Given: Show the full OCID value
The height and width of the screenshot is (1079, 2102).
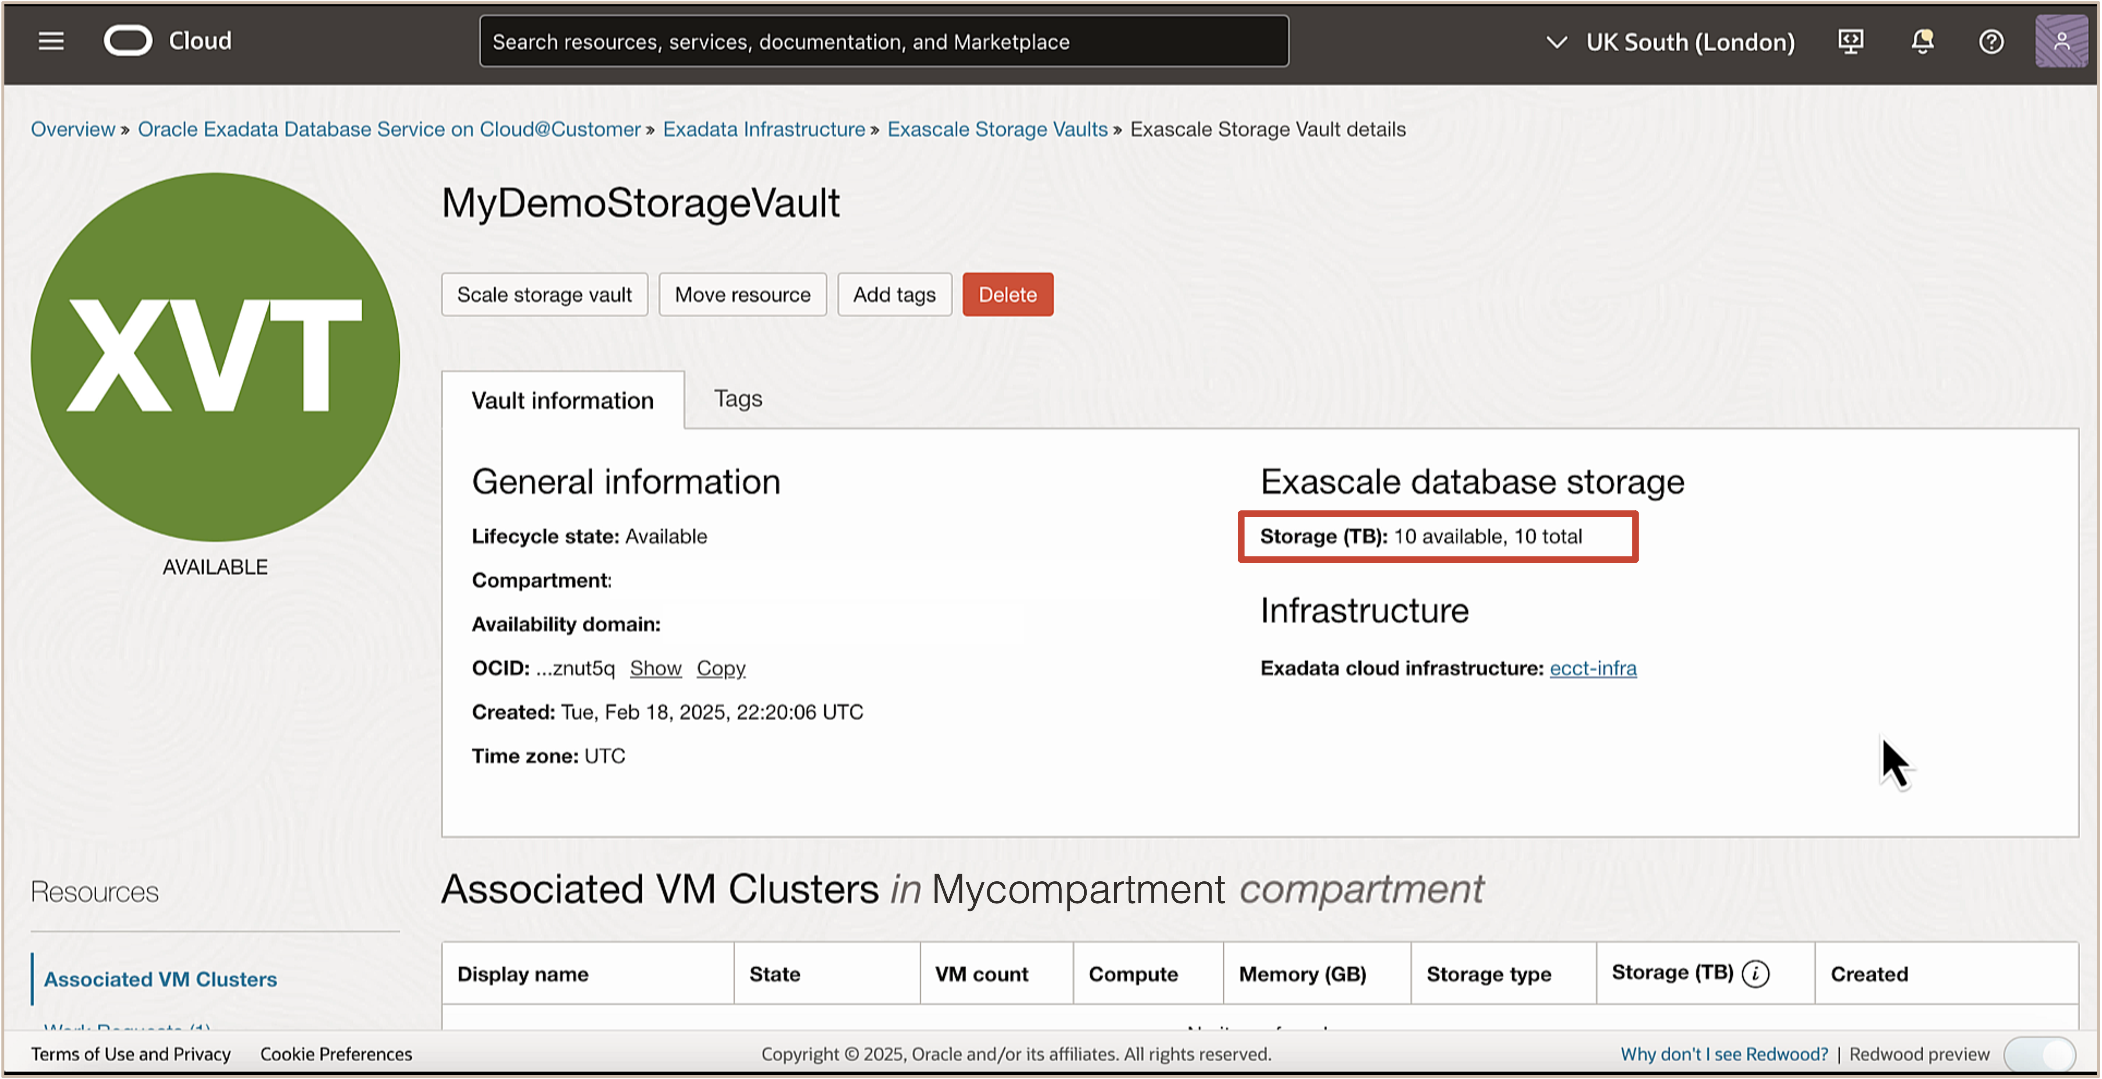Looking at the screenshot, I should pyautogui.click(x=655, y=668).
